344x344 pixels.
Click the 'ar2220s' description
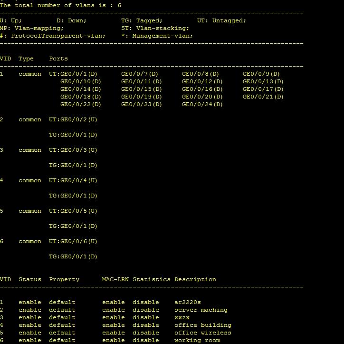188,302
